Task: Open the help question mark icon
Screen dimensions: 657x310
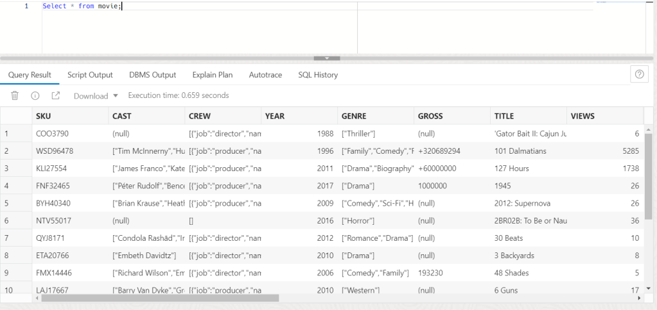Action: (639, 74)
